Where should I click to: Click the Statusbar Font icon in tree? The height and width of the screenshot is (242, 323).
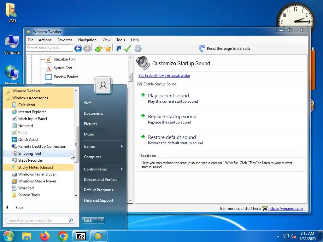(48, 59)
